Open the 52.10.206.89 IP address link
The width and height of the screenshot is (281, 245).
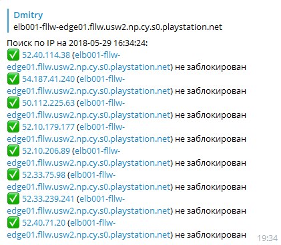(x=46, y=150)
